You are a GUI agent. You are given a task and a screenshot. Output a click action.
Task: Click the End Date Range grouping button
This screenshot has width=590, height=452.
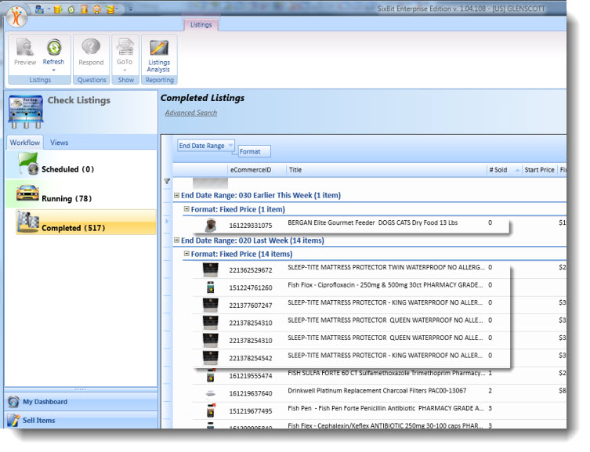201,146
